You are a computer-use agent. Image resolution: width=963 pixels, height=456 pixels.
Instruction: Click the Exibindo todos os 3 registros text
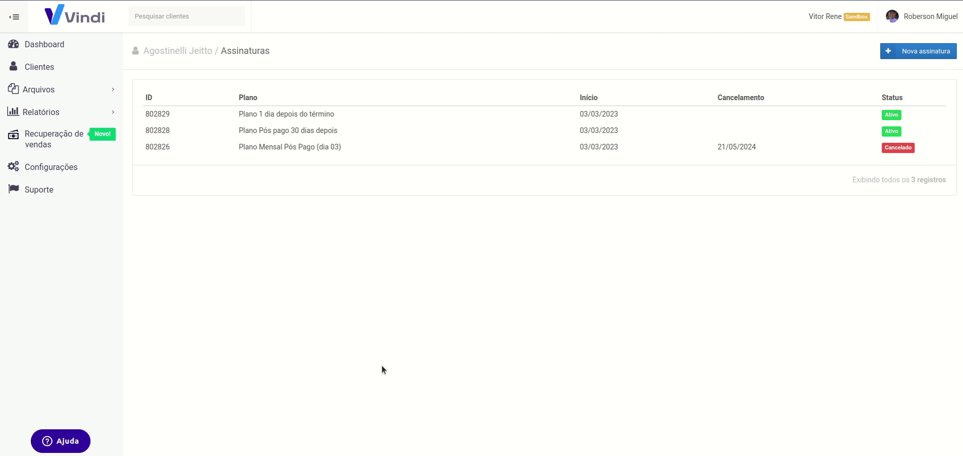tap(899, 180)
